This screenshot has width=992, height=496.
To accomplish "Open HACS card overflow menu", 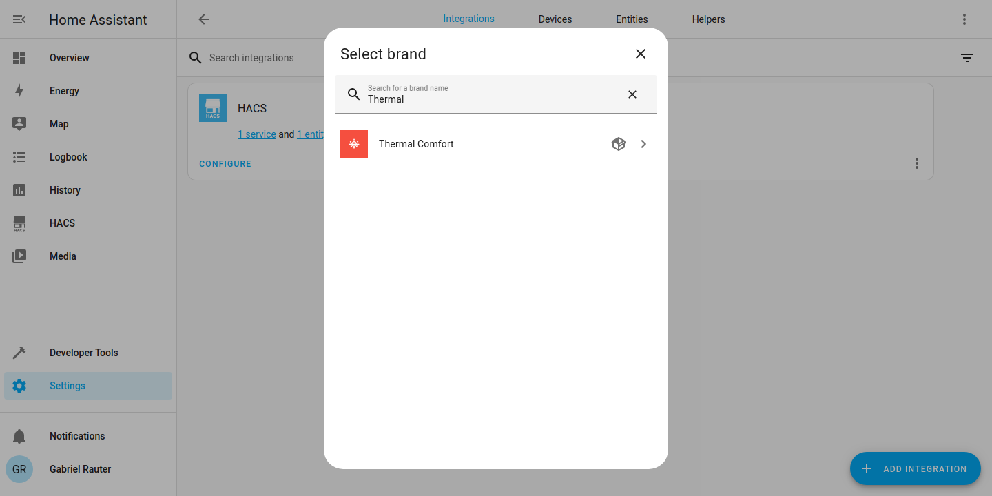I will (917, 163).
